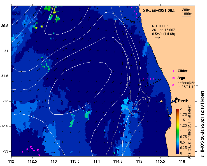Click the black Perth city marker dot
Viewport: 207px width, 166px height.
(x=176, y=99)
